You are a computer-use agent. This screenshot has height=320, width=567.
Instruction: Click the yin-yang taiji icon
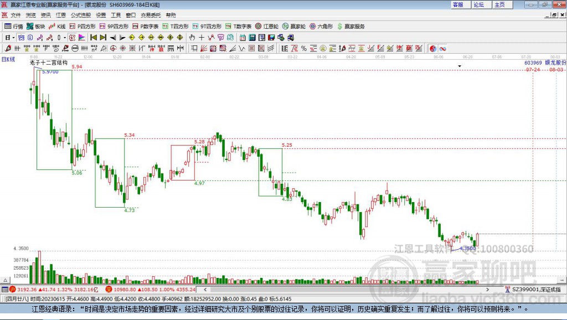pyautogui.click(x=433, y=49)
